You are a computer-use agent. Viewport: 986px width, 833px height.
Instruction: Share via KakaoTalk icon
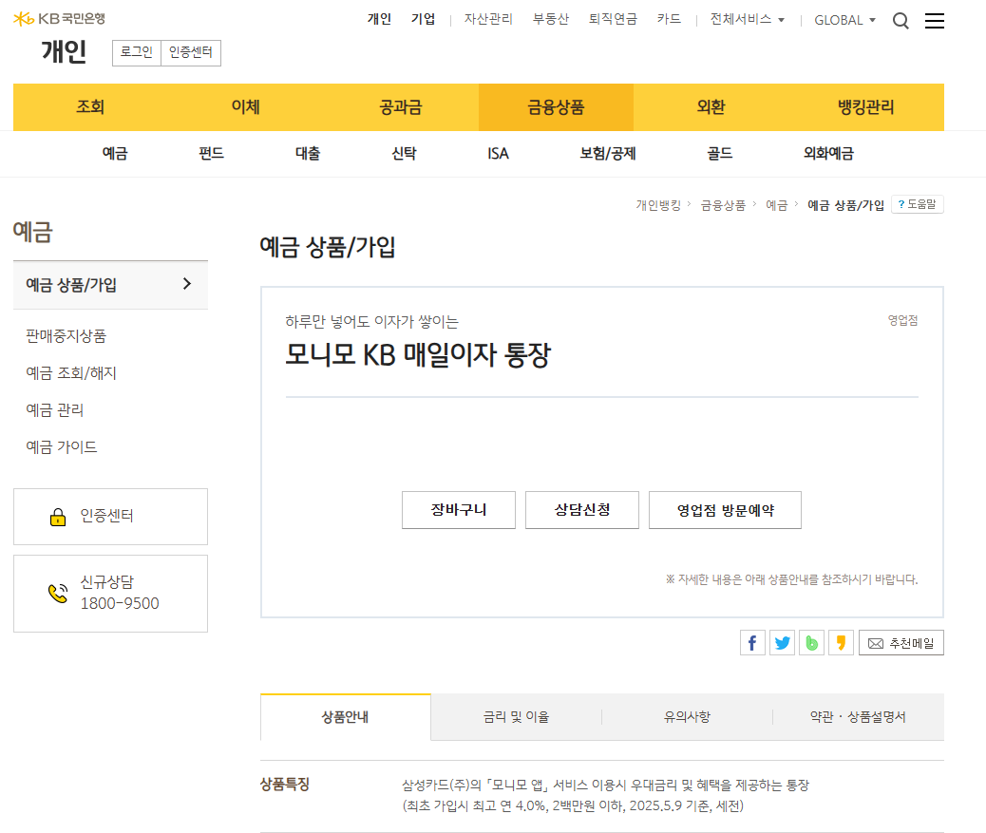pyautogui.click(x=841, y=642)
